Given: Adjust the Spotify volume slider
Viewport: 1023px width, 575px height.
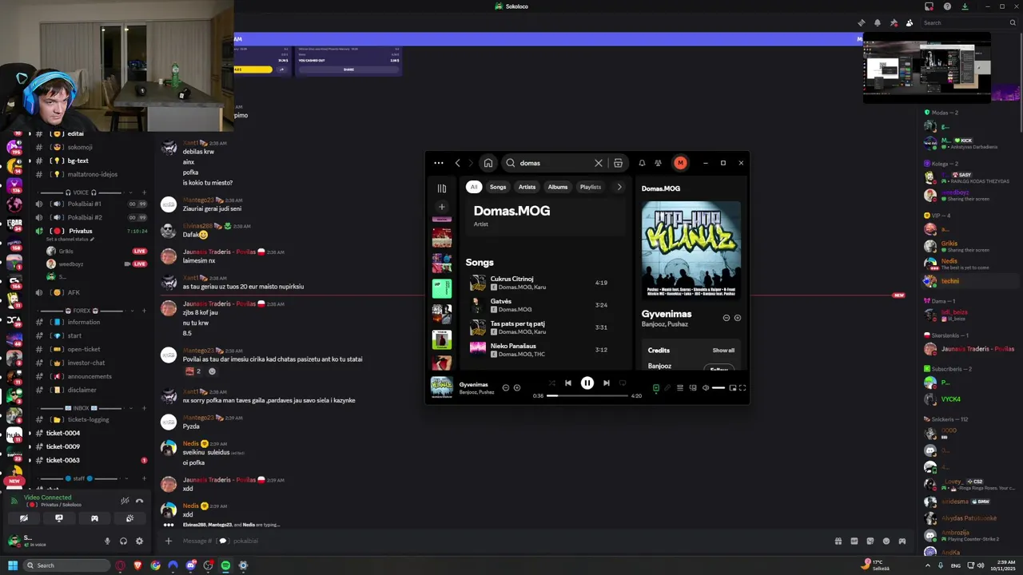Looking at the screenshot, I should pyautogui.click(x=718, y=388).
